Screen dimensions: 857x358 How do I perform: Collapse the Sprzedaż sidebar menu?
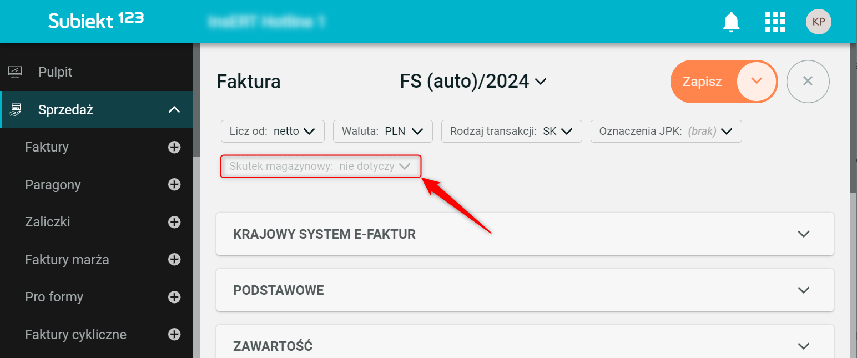coord(174,110)
